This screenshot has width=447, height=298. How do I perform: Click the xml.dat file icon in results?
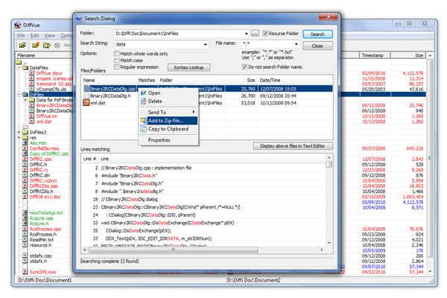tap(86, 103)
